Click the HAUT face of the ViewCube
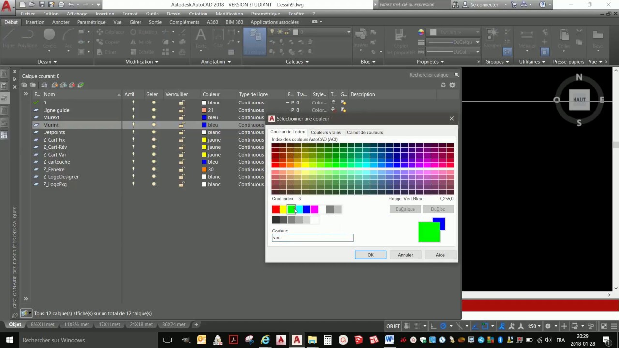Screen dimensions: 619x348 [579, 100]
